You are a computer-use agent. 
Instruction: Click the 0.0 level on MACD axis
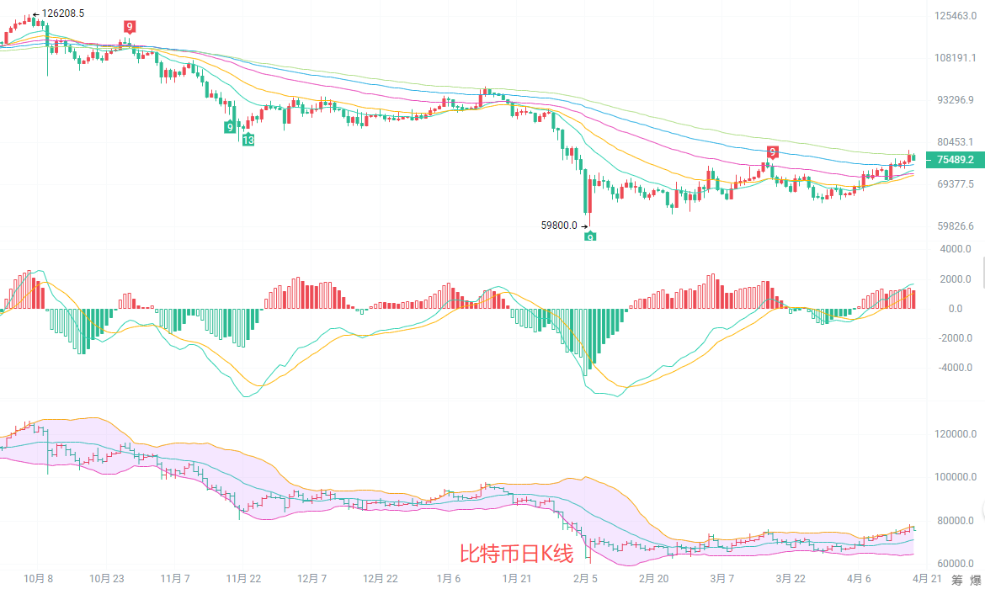coord(955,309)
